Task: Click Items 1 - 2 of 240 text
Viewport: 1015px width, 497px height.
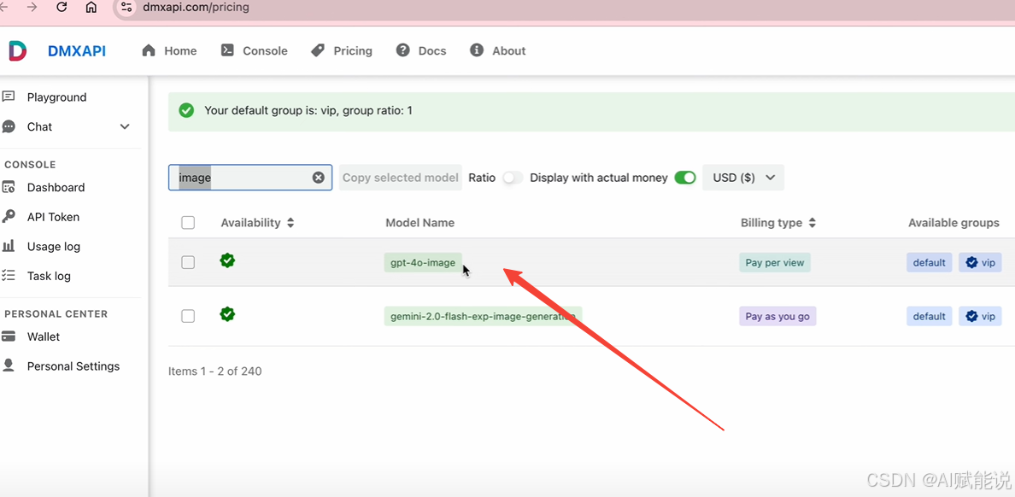Action: pyautogui.click(x=215, y=371)
